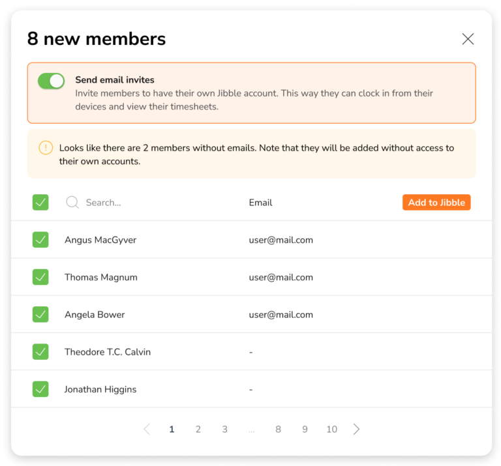Toggle Send email invites switch
Screen dimensions: 501x466
(x=51, y=81)
